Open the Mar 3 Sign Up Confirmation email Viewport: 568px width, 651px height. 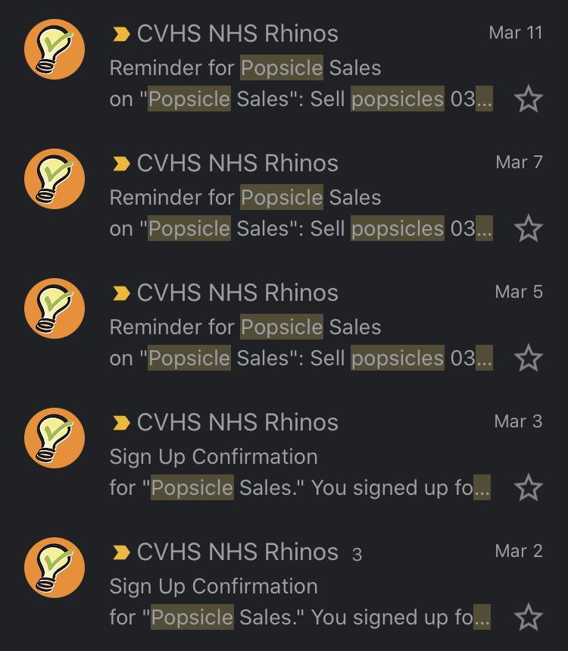click(214, 457)
